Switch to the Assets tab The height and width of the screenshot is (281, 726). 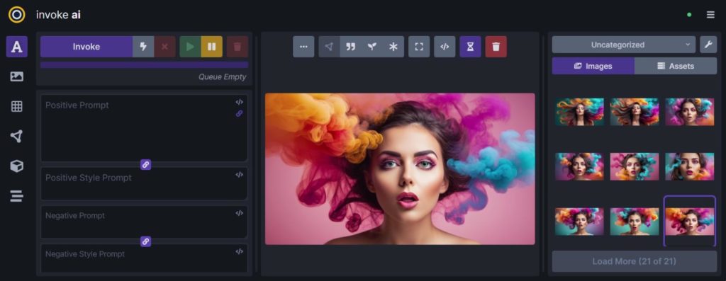676,66
